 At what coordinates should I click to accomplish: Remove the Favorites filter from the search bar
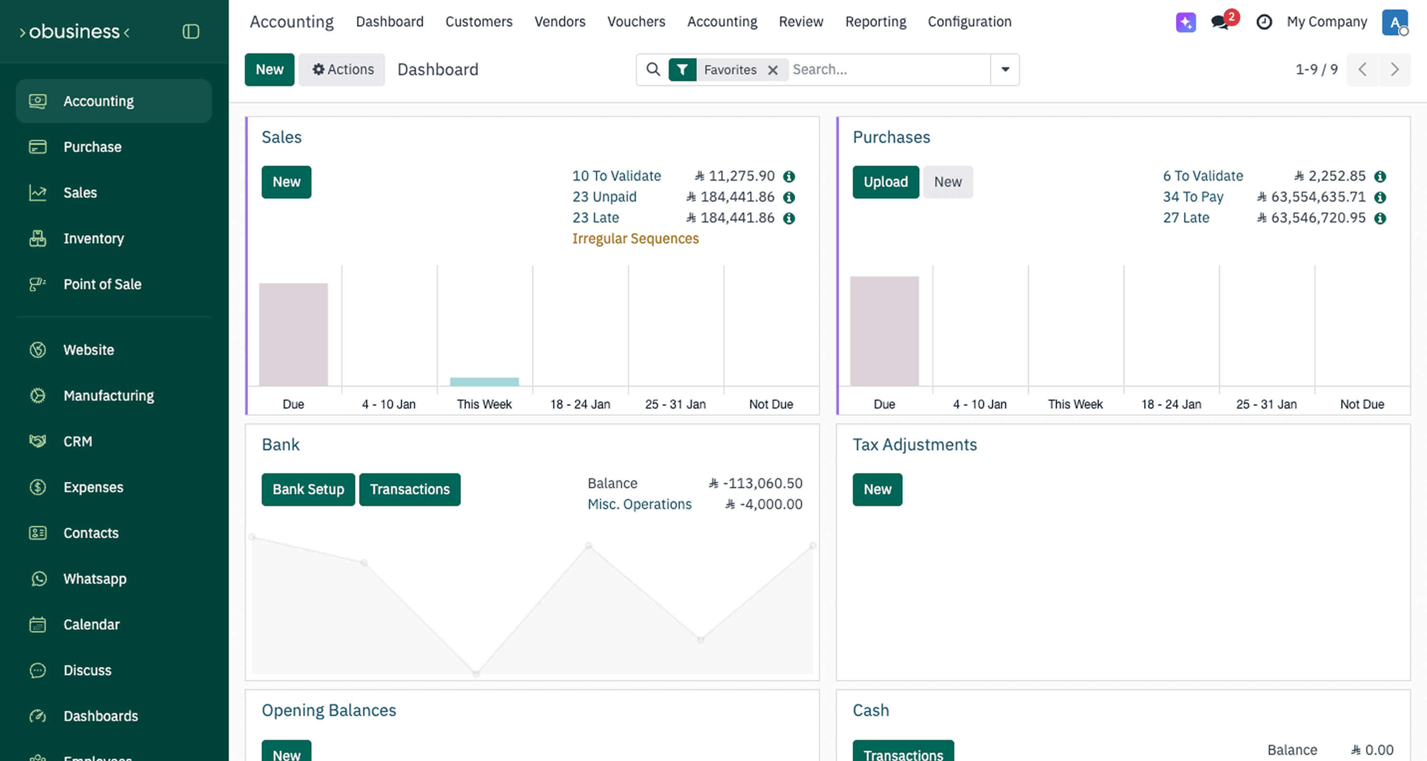coord(773,70)
